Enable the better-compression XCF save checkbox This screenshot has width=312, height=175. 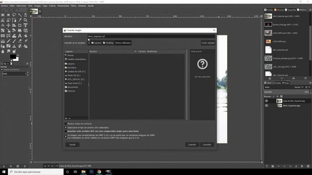[66, 131]
